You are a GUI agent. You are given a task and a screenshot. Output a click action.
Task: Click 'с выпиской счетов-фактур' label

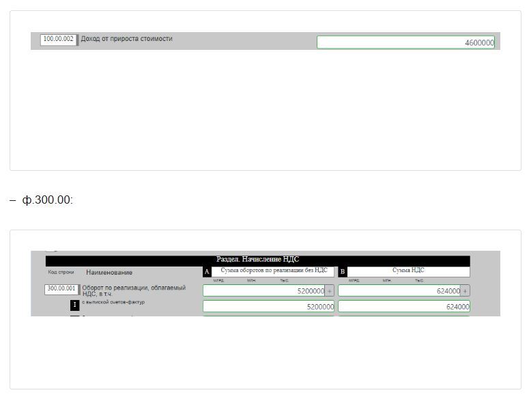tap(113, 302)
